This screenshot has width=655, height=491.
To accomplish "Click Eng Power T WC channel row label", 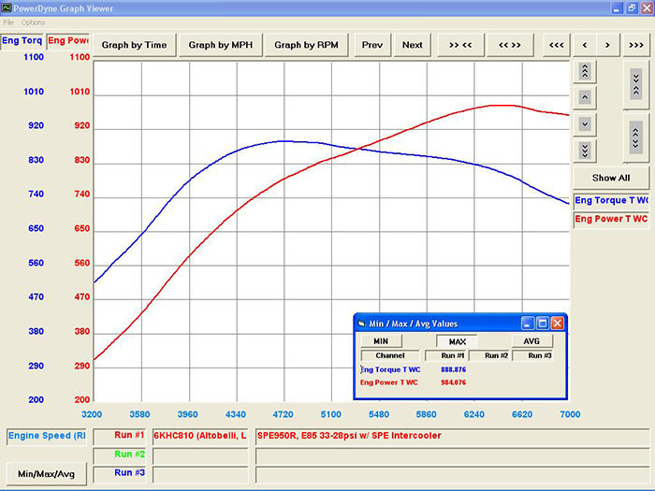I will tap(389, 383).
